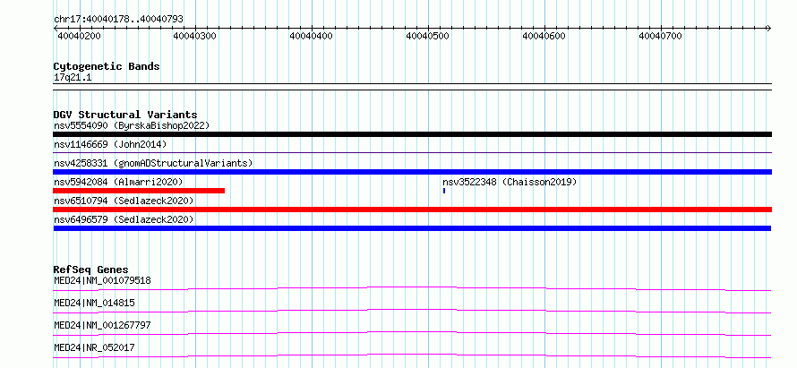This screenshot has height=368, width=797.
Task: Click the right arrowhead of the ruler
Action: tap(769, 28)
